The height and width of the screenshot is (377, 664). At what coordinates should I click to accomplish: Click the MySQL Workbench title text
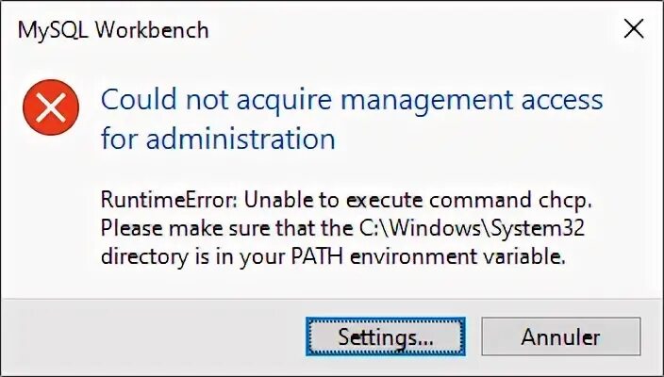click(113, 30)
